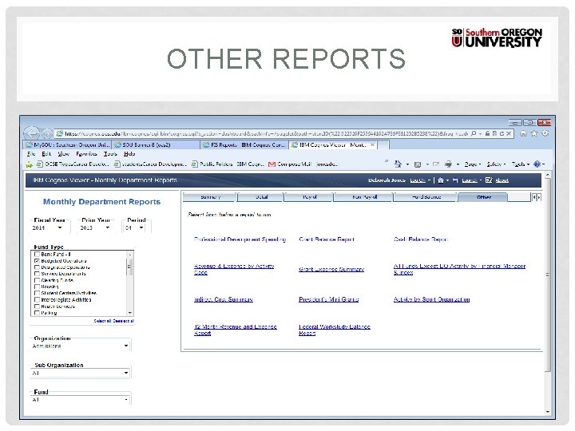
Task: Click the address bar search magnifier icon
Action: tap(474, 134)
